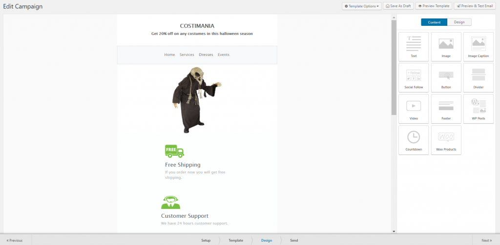Click Preview & Test Email button
Screen dimensions: 500x245
(x=475, y=6)
